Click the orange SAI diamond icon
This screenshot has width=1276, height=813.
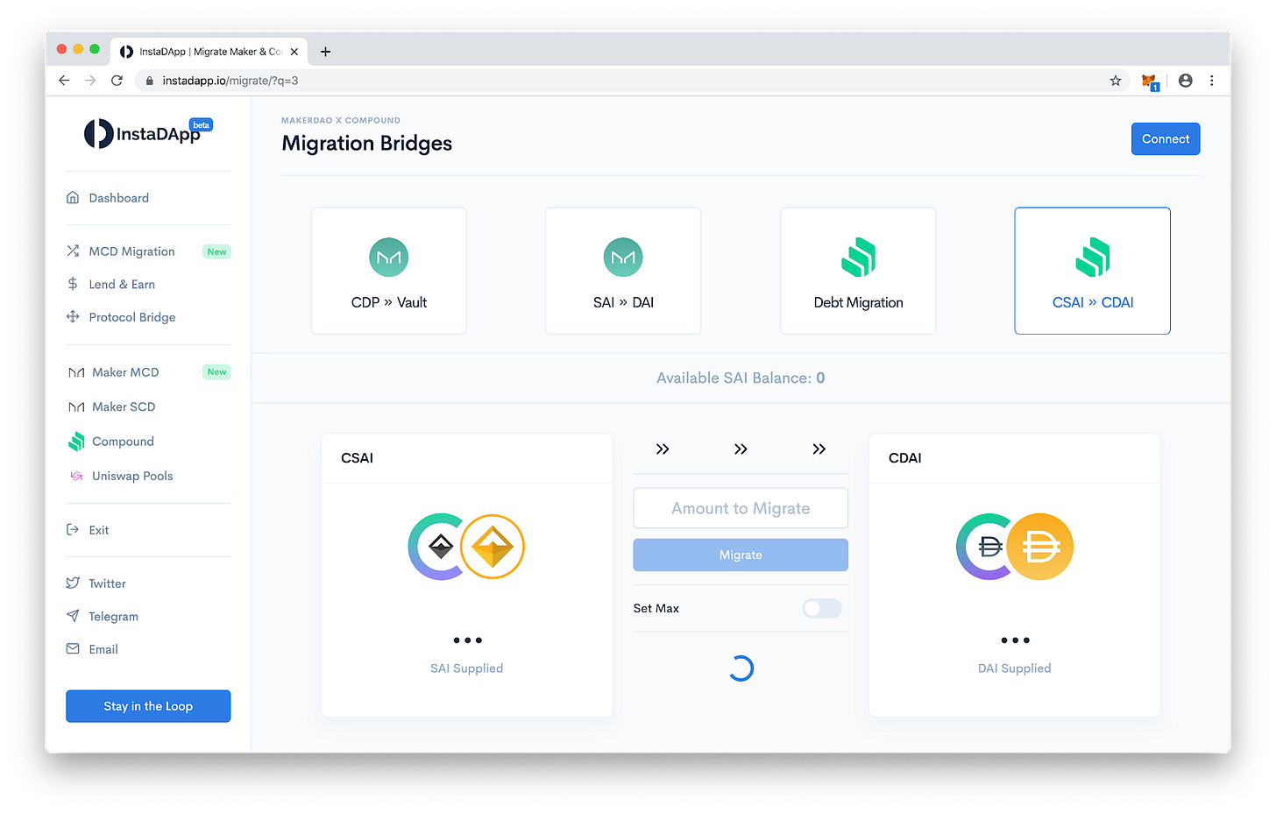coord(493,547)
